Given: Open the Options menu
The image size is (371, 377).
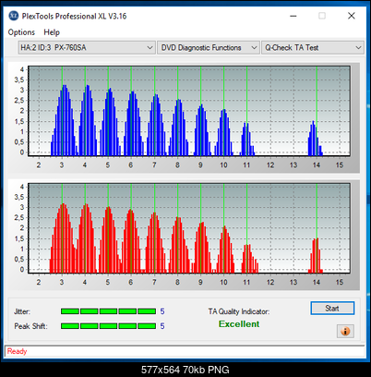Looking at the screenshot, I should 21,32.
